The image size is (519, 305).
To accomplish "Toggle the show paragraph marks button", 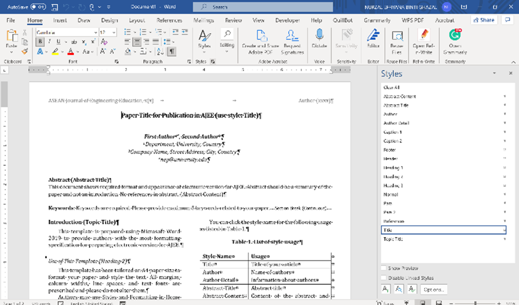I will [x=171, y=52].
